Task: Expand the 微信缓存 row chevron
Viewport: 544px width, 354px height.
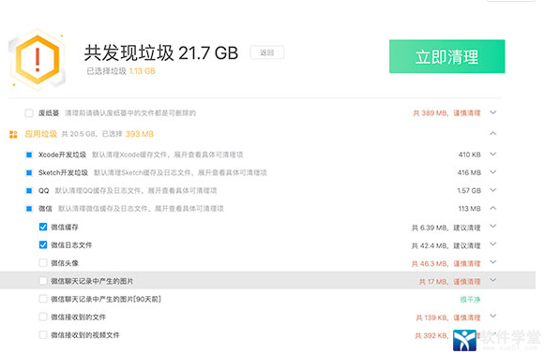Action: tap(493, 227)
